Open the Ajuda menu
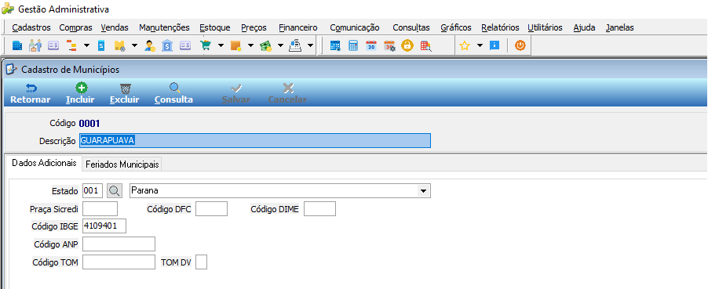 coord(584,27)
